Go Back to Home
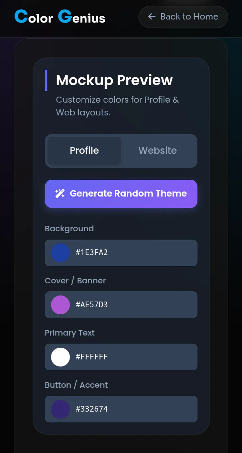This screenshot has width=242, height=453. tap(183, 16)
